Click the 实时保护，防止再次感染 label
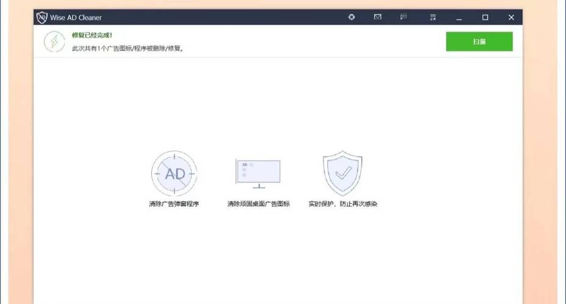Image resolution: width=566 pixels, height=304 pixels. (x=342, y=204)
